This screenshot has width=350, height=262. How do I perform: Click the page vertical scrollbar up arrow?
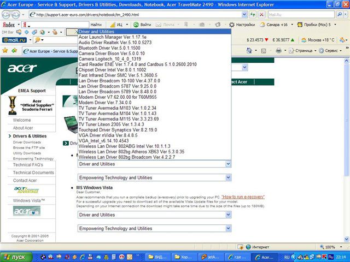pos(346,61)
